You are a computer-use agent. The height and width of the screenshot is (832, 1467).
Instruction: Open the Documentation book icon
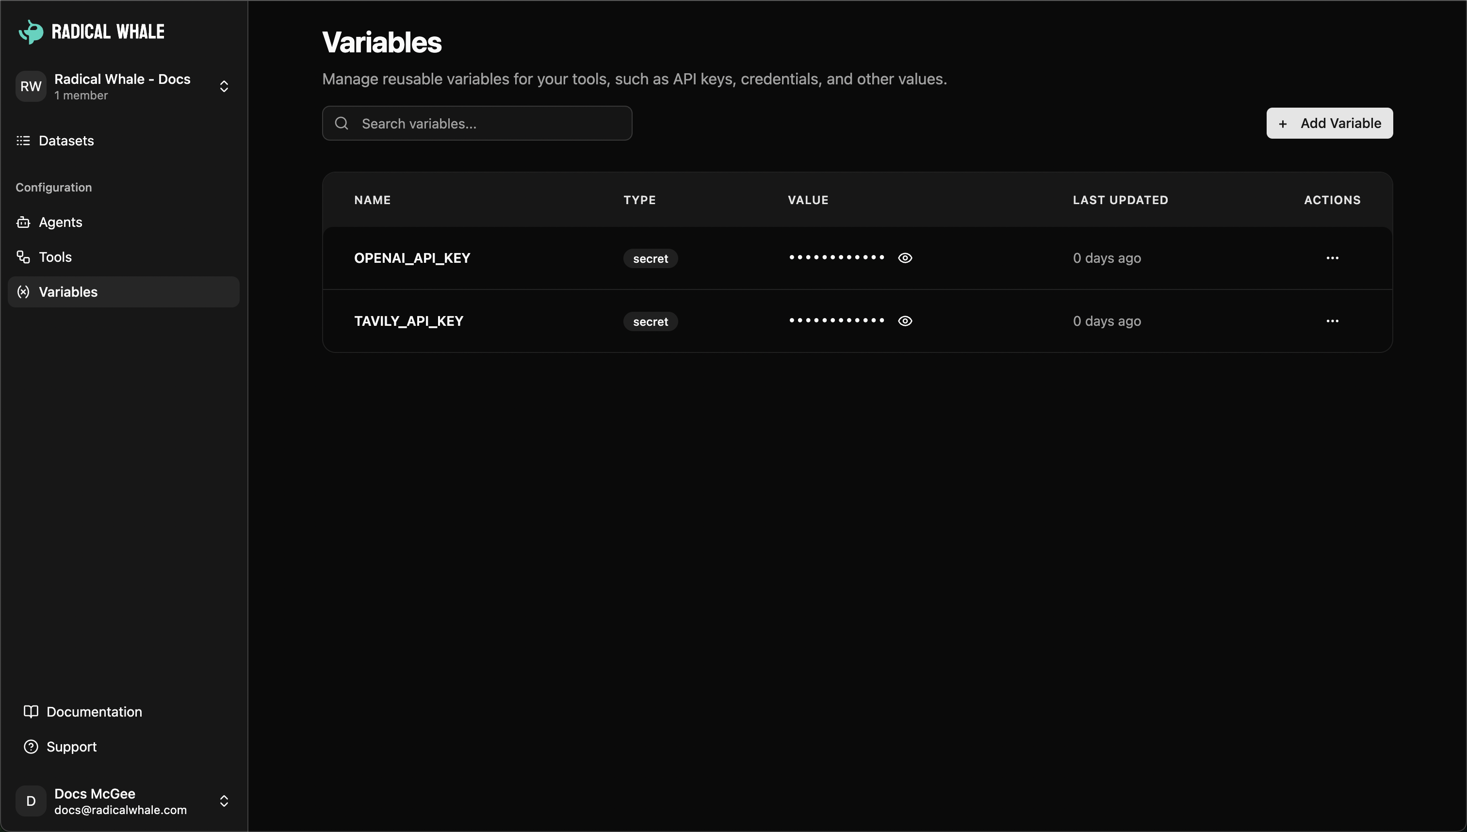pos(31,711)
